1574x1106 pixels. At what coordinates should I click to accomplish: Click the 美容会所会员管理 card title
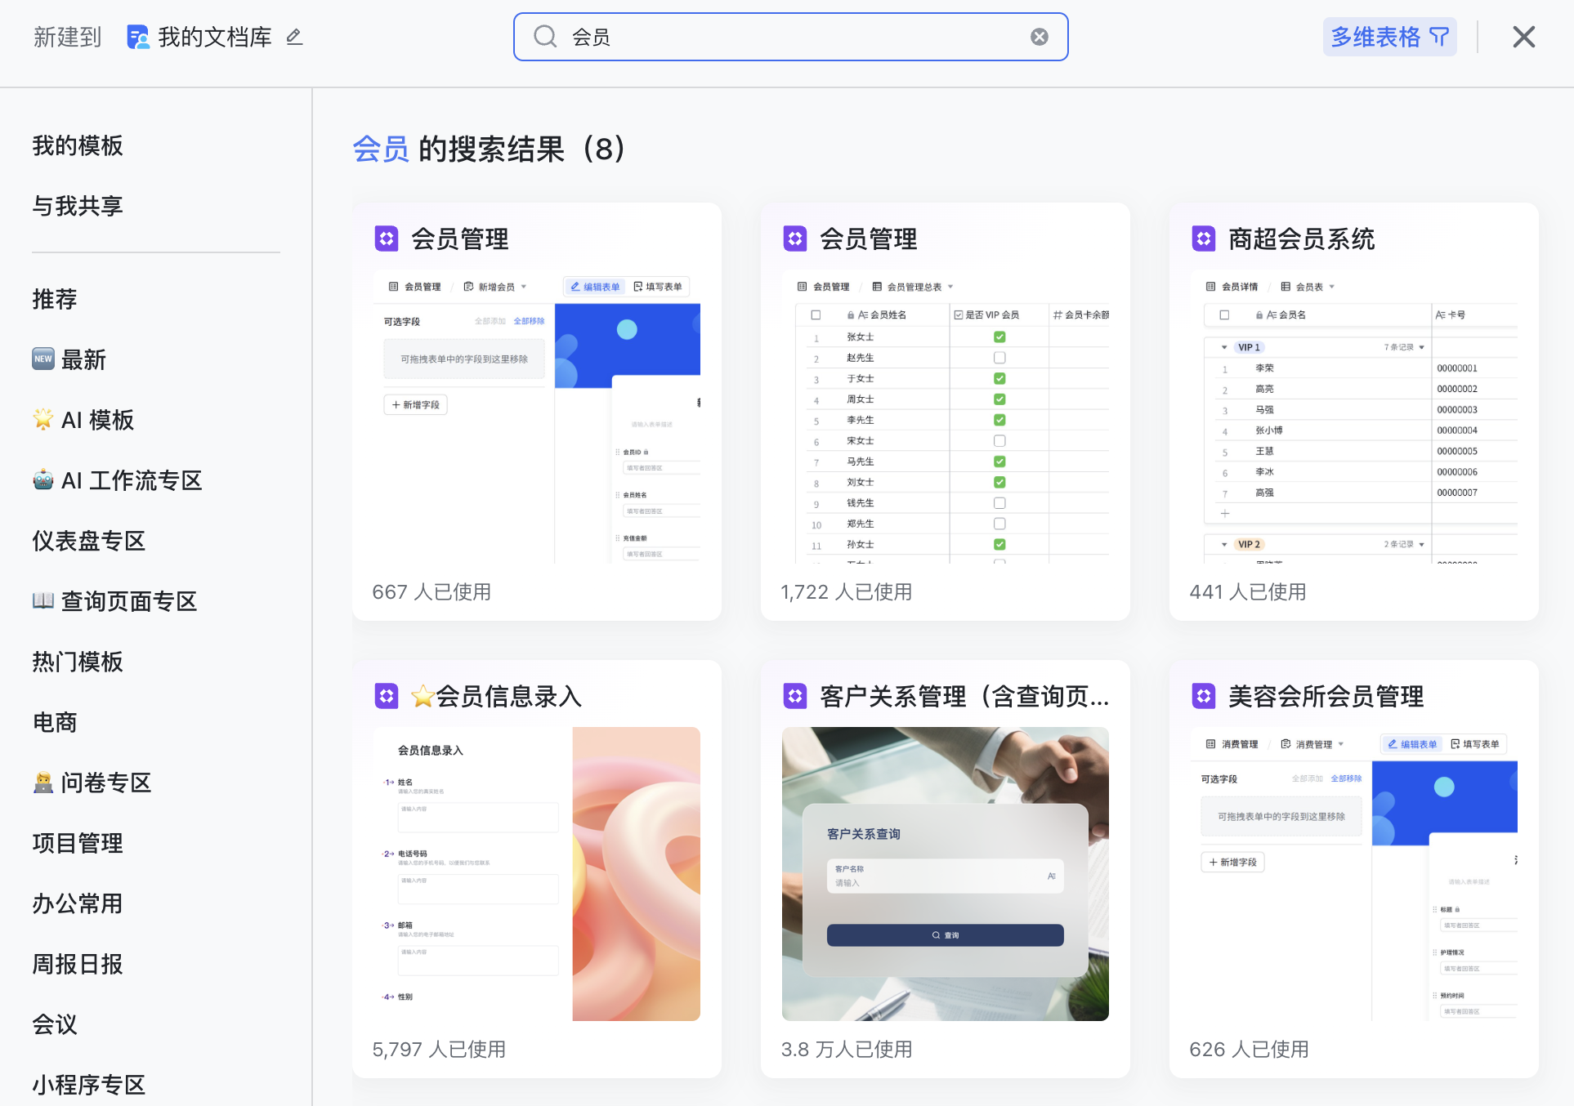(x=1326, y=697)
